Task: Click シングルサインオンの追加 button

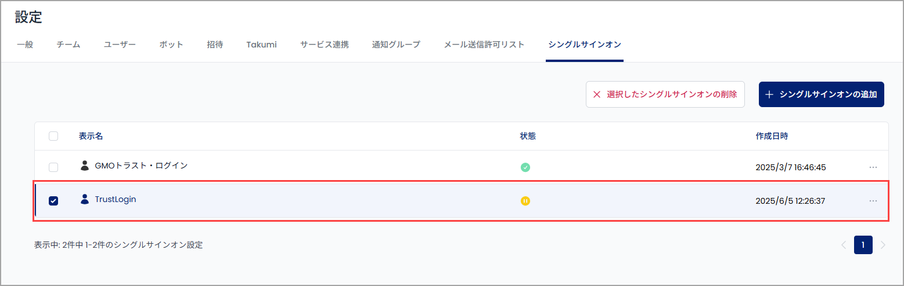Action: tap(822, 94)
